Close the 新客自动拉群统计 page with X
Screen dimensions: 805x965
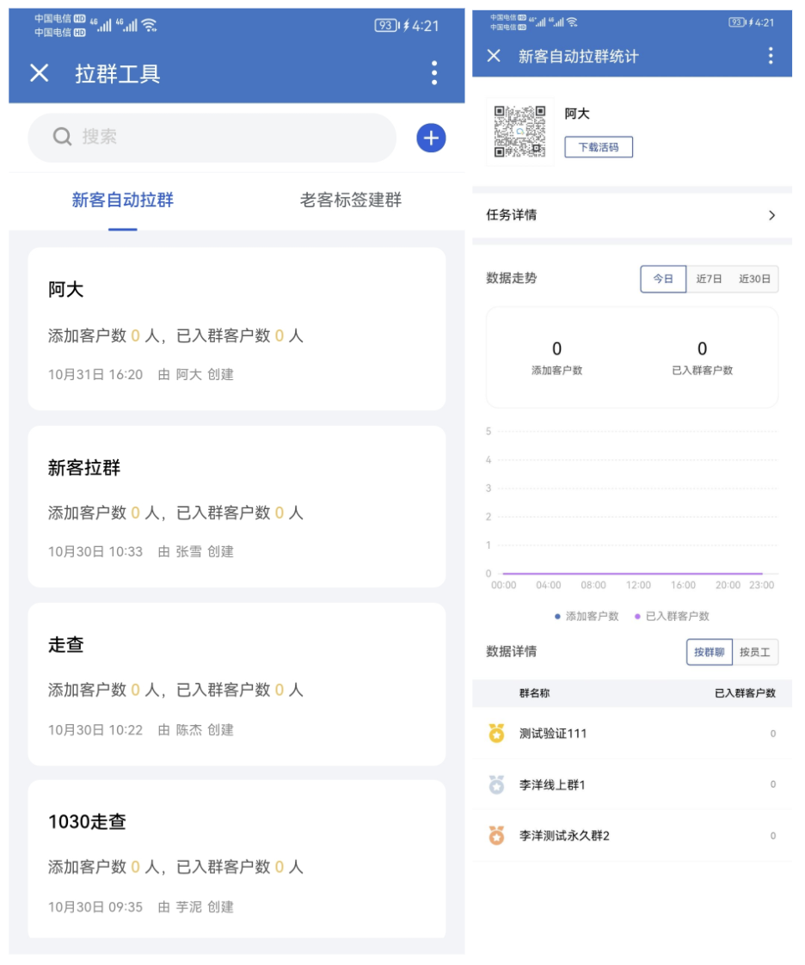[494, 56]
